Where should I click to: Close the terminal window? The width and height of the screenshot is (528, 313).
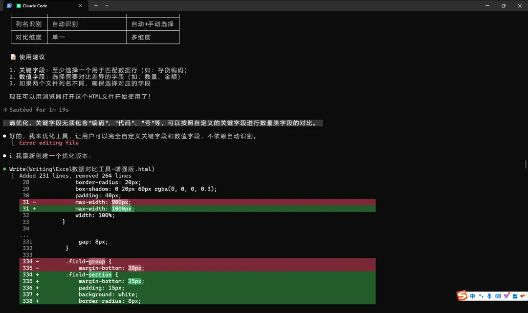[x=520, y=6]
